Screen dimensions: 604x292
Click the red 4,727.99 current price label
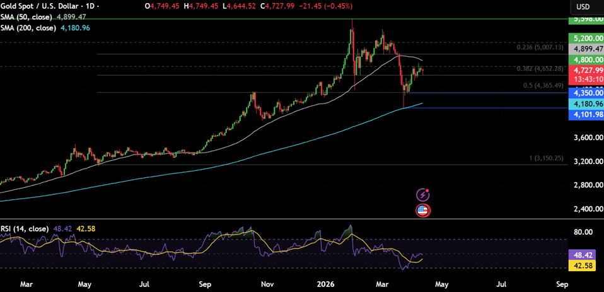[586, 69]
